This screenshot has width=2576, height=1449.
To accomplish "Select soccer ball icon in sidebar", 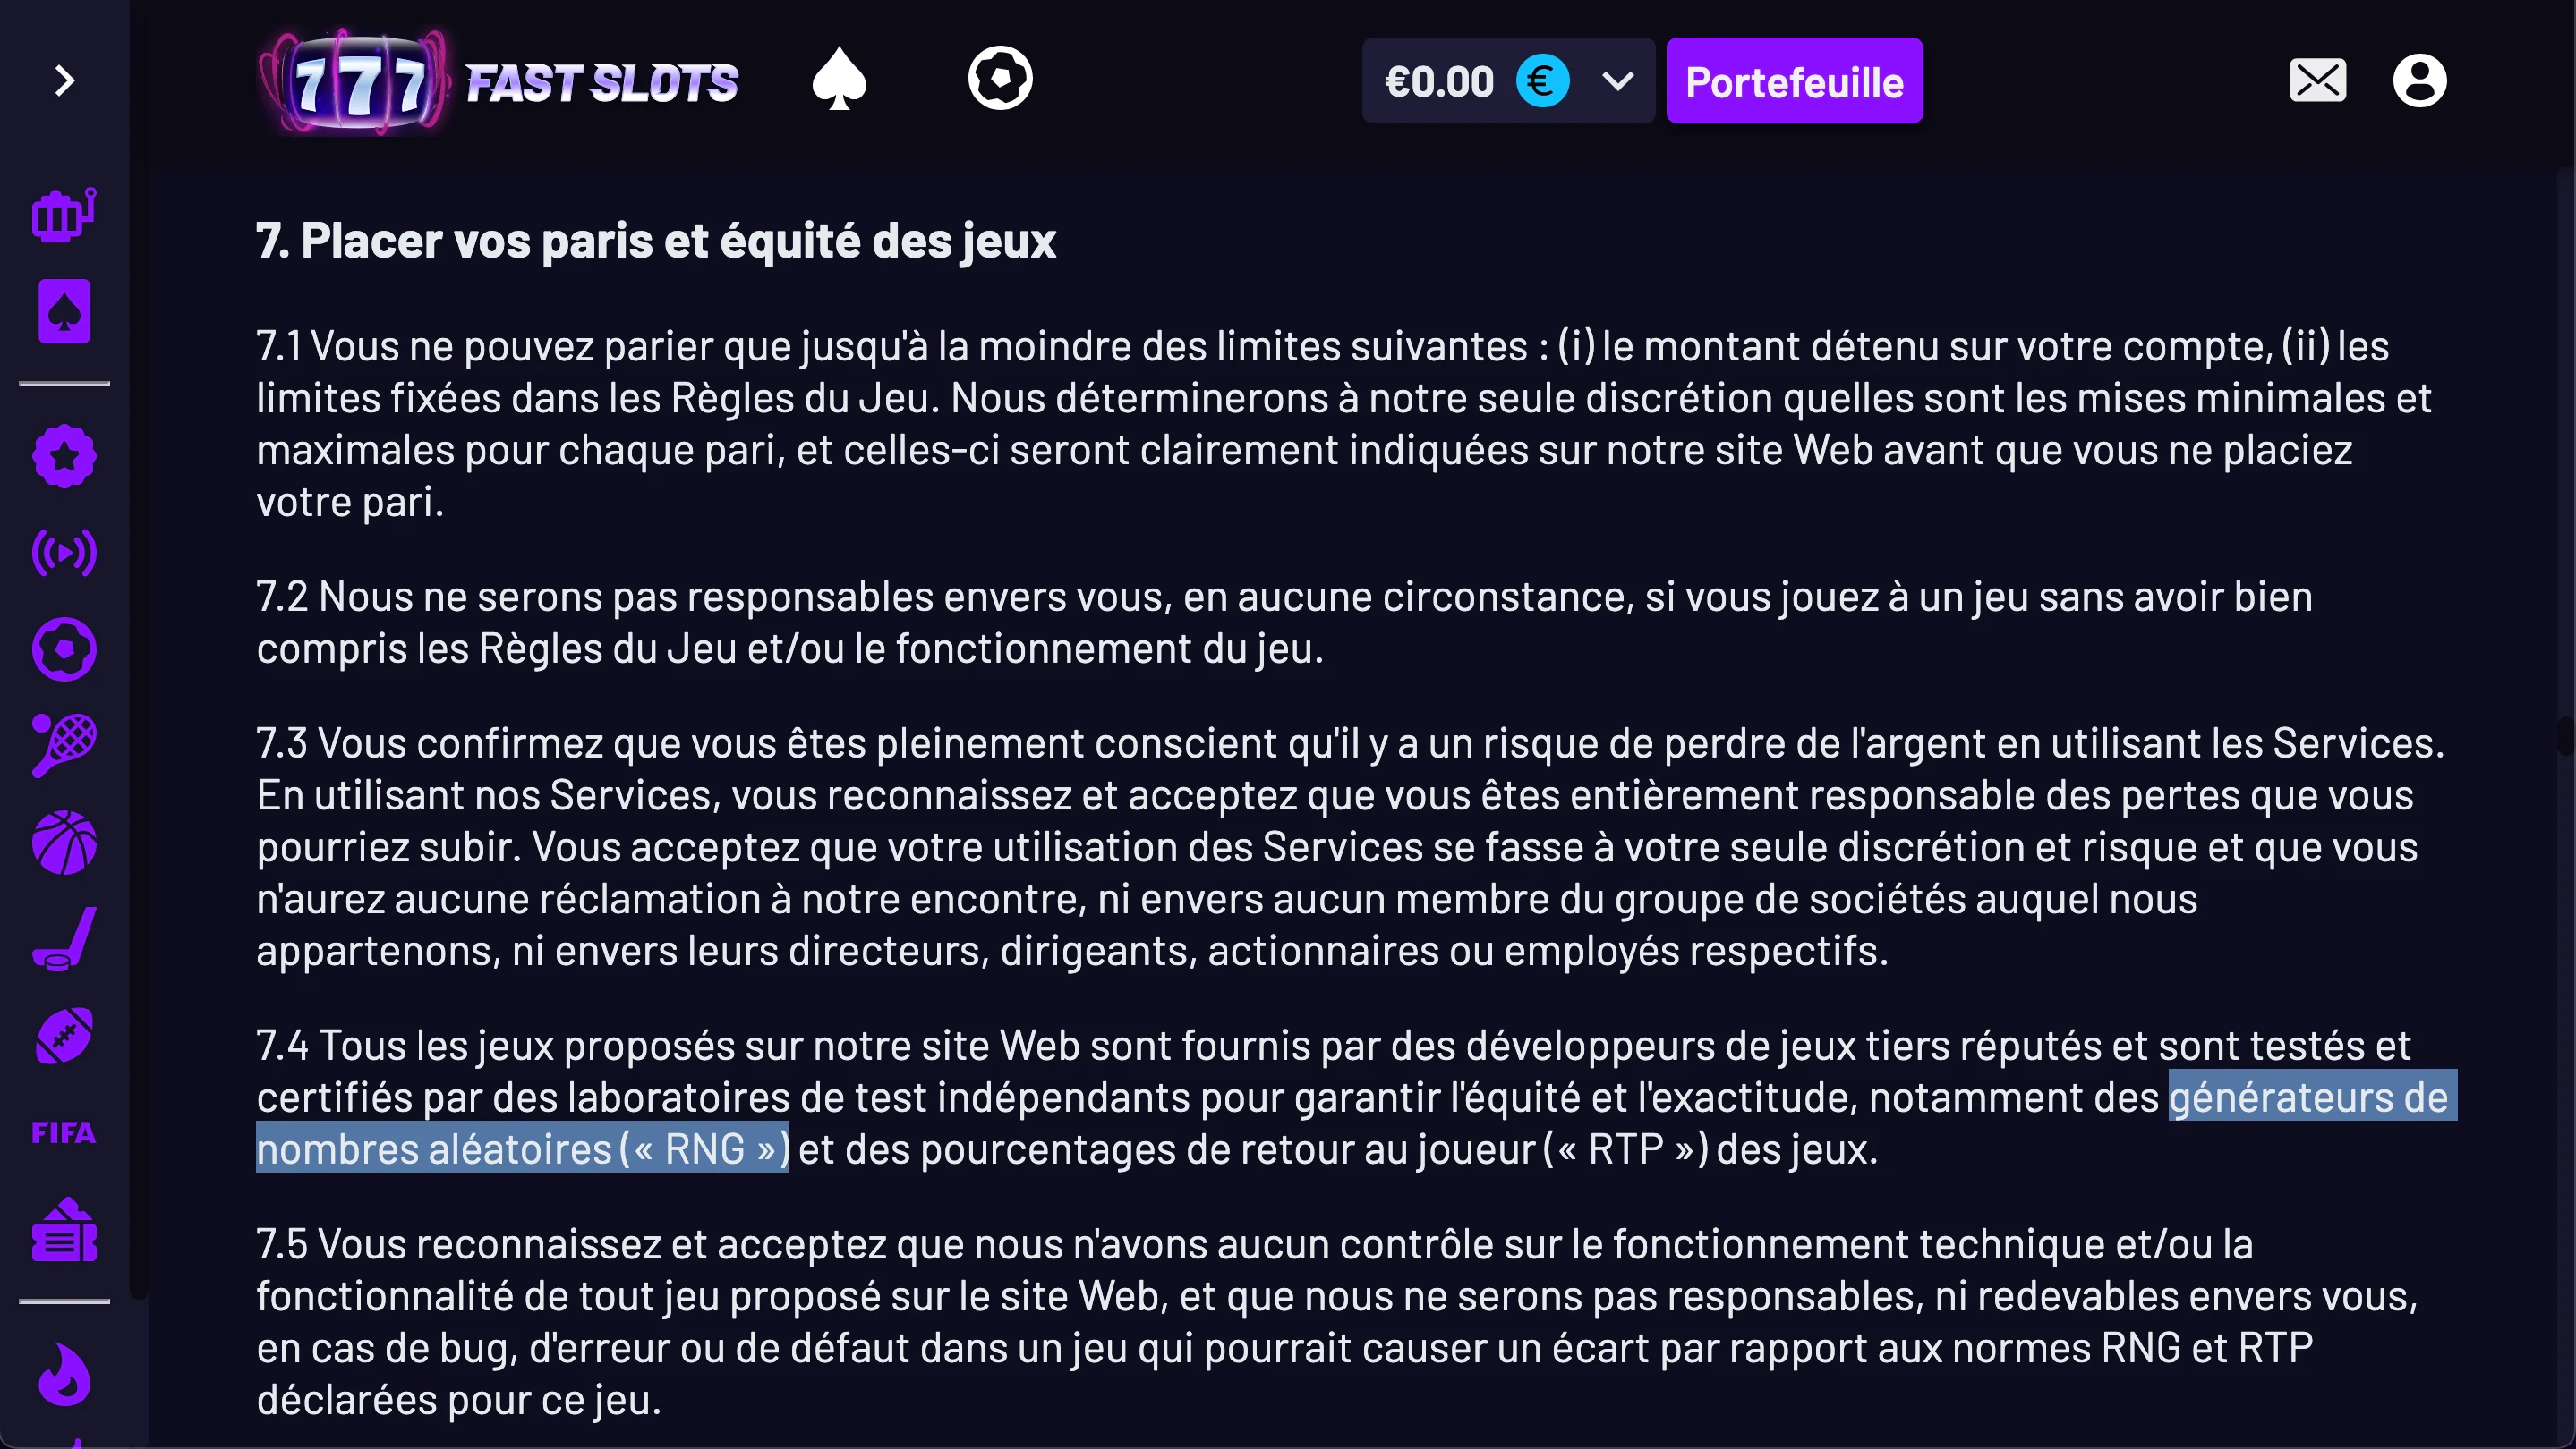I will 64,649.
